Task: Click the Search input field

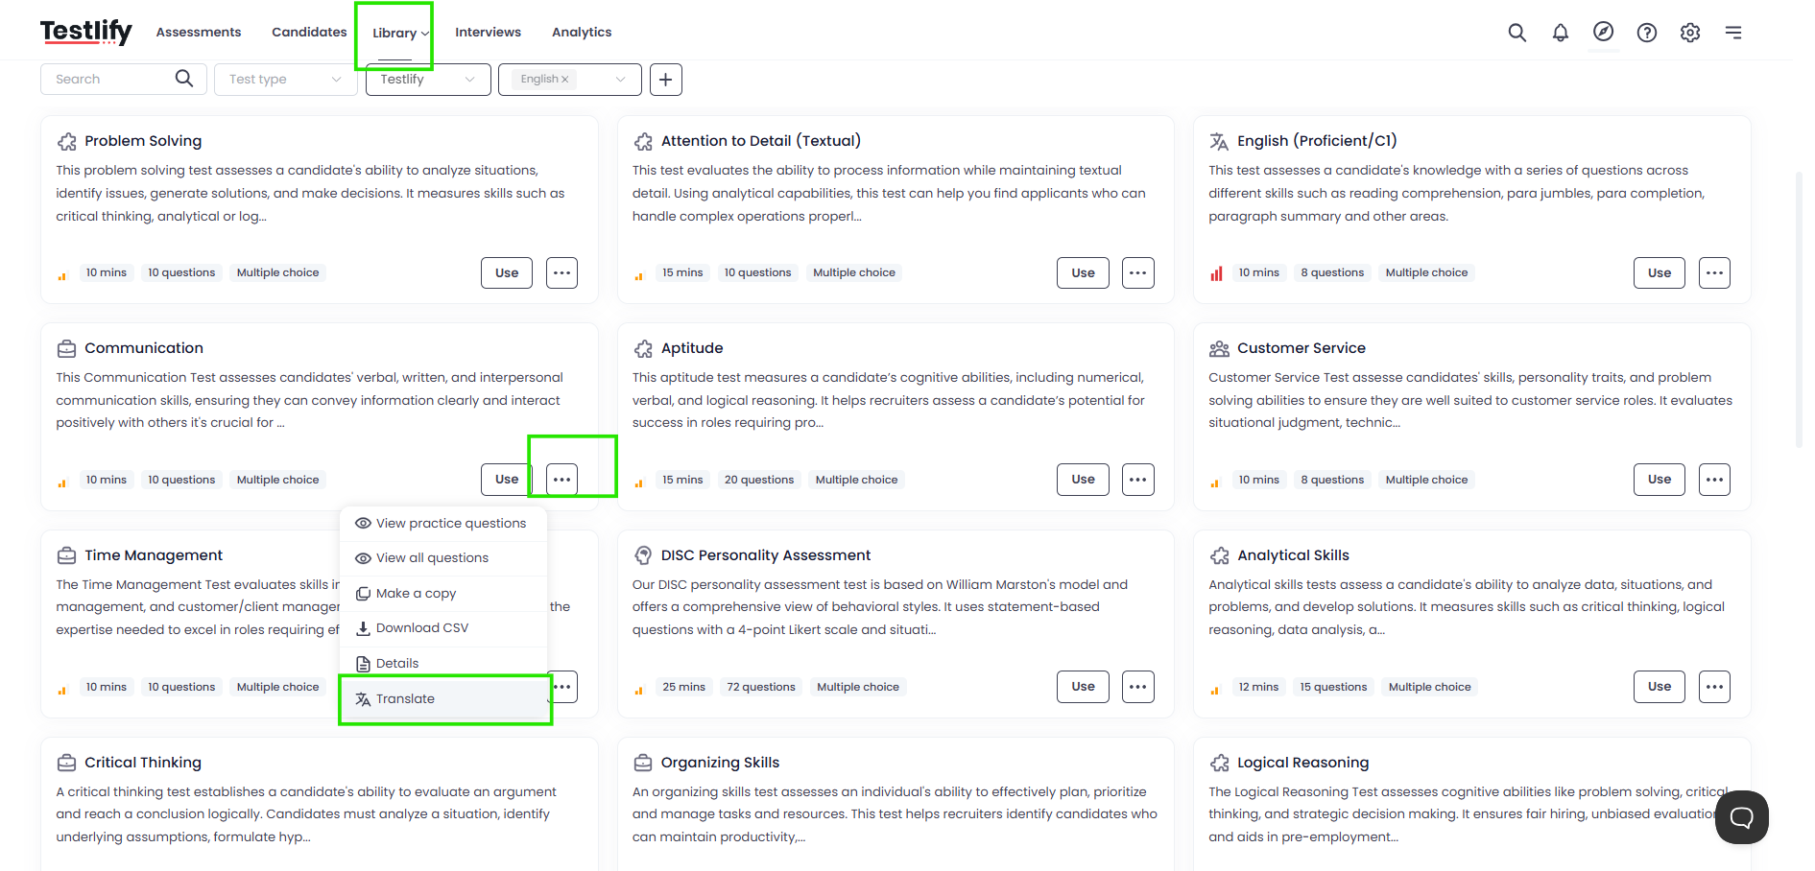Action: tap(123, 80)
